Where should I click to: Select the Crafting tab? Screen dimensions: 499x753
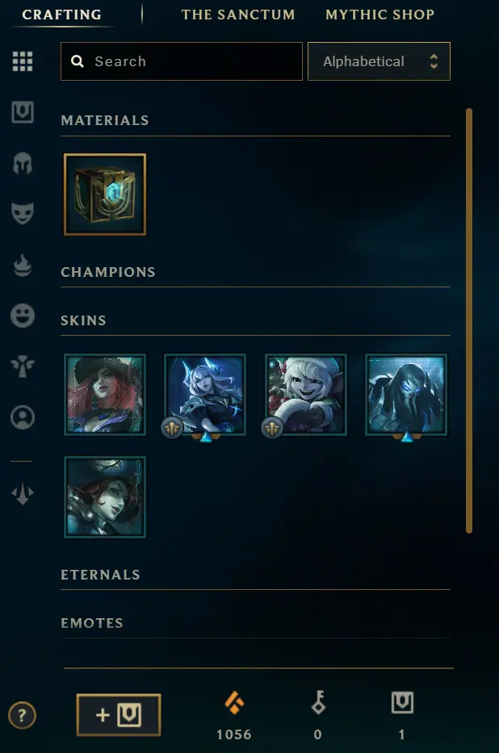pos(61,15)
